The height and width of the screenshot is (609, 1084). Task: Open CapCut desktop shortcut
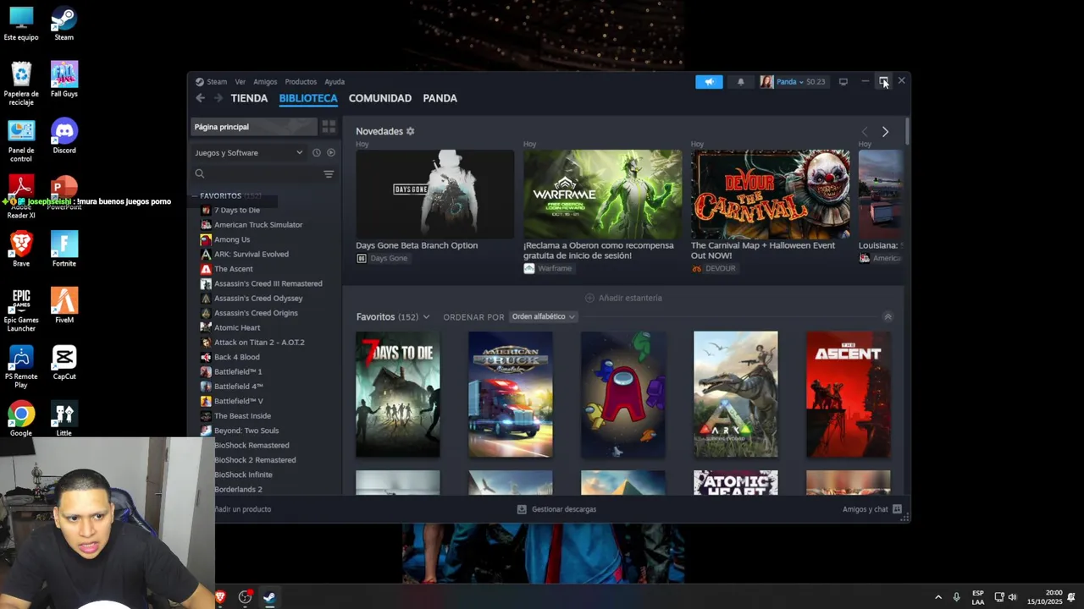click(x=64, y=363)
